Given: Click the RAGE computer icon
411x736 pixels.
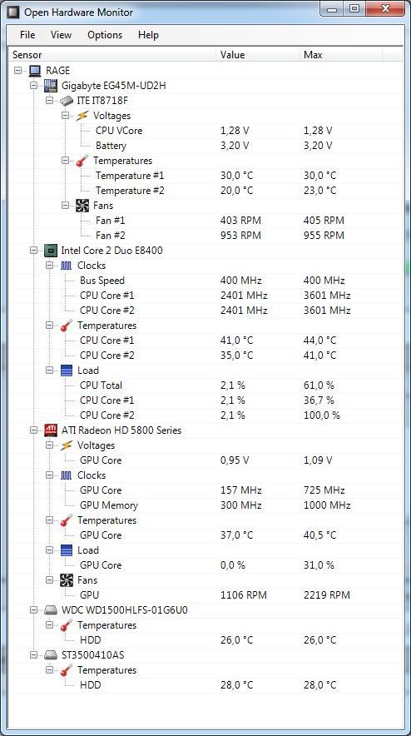Looking at the screenshot, I should click(35, 71).
